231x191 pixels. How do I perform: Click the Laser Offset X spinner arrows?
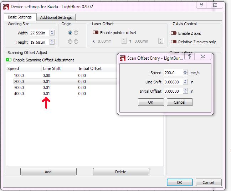point(124,41)
